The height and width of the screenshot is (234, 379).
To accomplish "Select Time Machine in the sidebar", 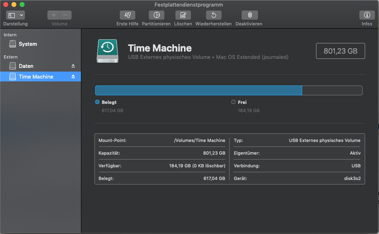I will 36,76.
